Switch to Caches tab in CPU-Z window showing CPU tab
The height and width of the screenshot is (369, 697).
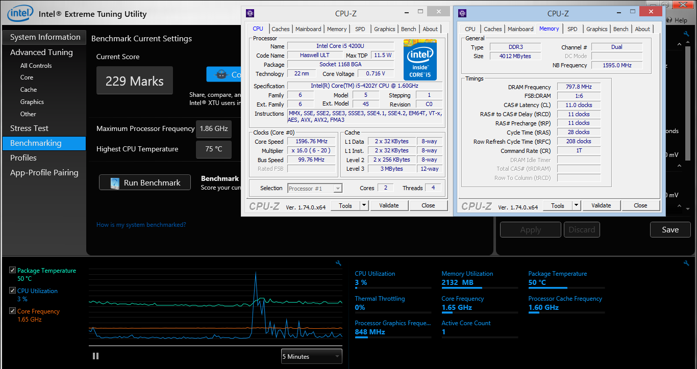click(x=281, y=29)
